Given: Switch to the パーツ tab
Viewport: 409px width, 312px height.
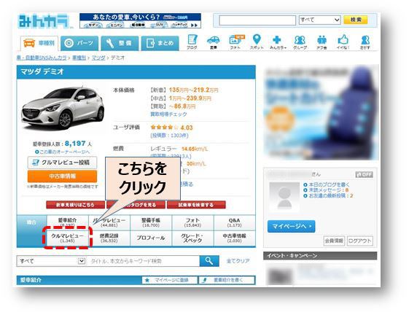Looking at the screenshot, I should (x=79, y=43).
